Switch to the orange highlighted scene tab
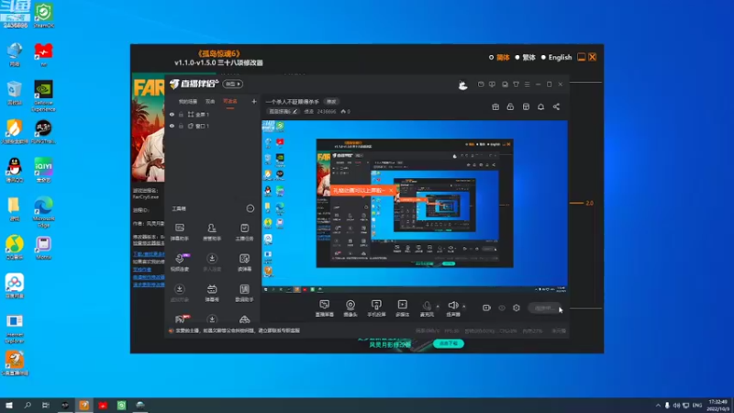The image size is (734, 413). 230,101
